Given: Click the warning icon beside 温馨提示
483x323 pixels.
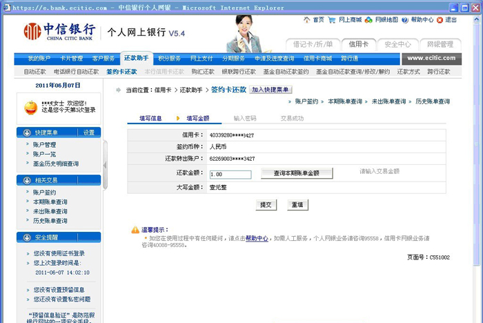Looking at the screenshot, I should tap(135, 229).
